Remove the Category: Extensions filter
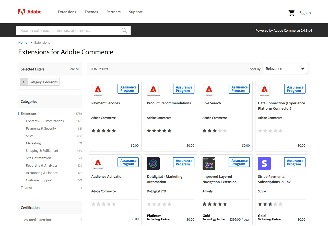 tap(24, 82)
